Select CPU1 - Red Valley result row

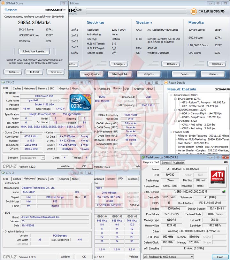point(198,125)
